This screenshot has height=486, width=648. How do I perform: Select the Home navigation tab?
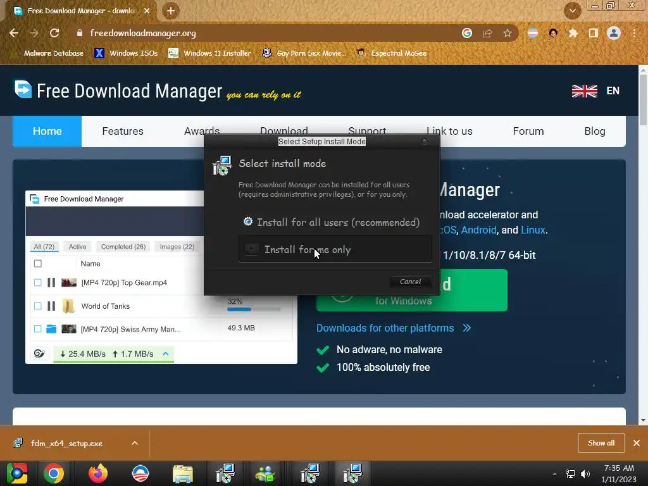[47, 131]
